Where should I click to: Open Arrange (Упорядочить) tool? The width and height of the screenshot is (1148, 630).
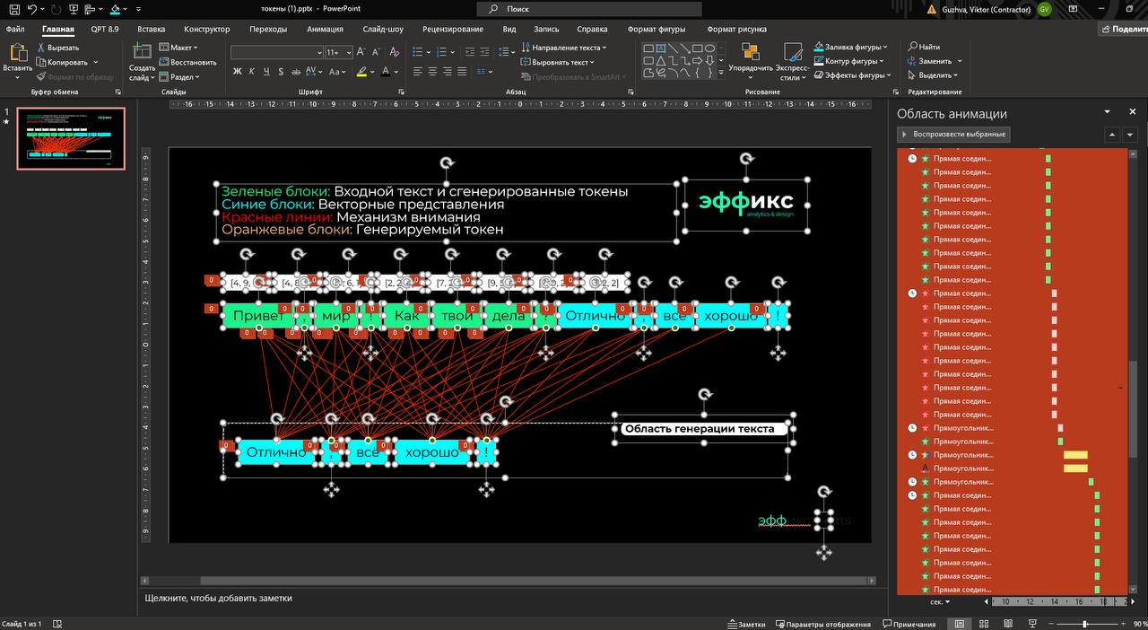(x=750, y=60)
